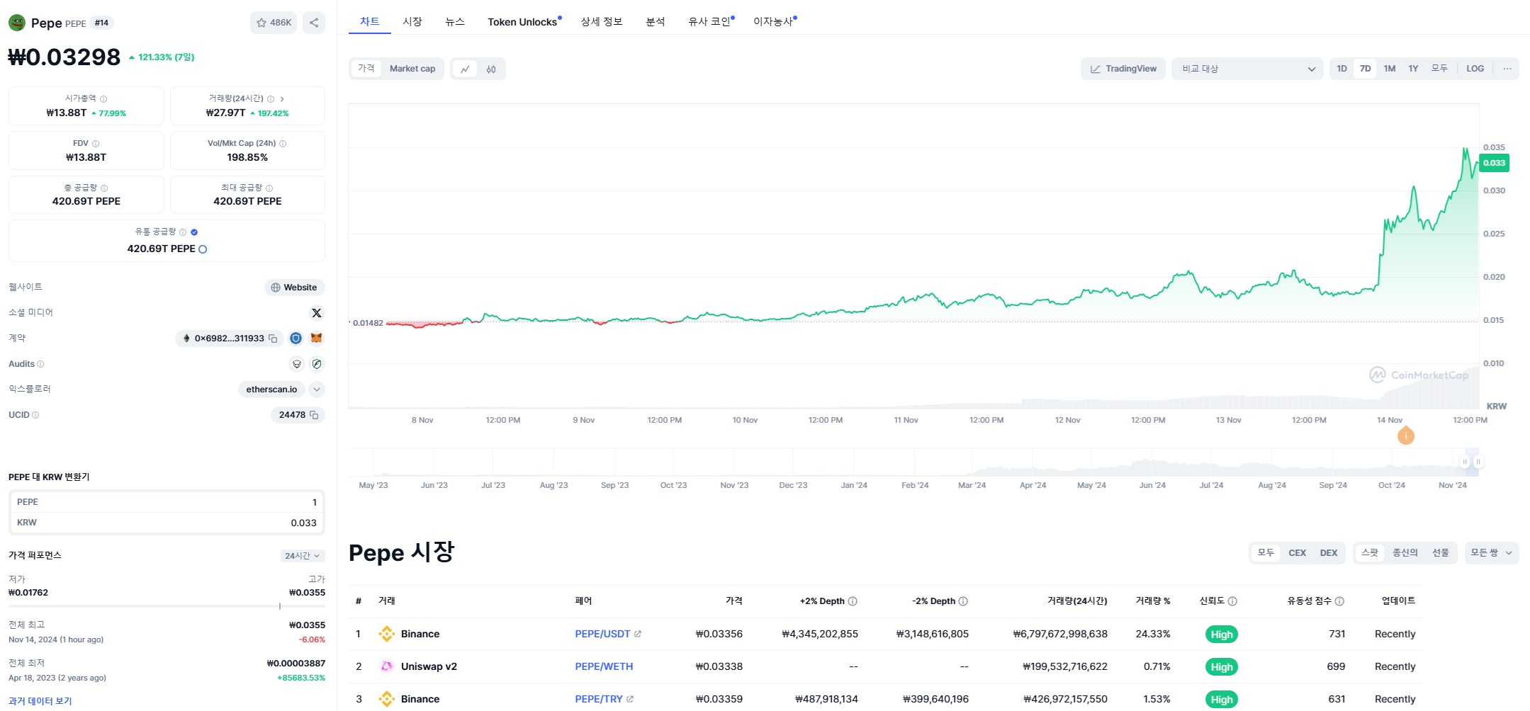Screen dimensions: 1530x711
Task: Click the 24h volume arrow chevron
Action: click(282, 99)
